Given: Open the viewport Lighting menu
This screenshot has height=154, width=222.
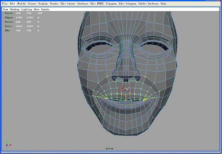Looking at the screenshot, I should coord(26,9).
